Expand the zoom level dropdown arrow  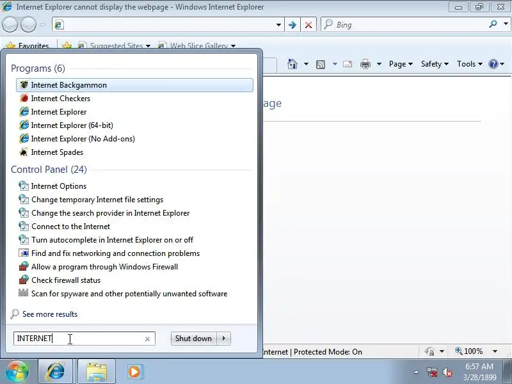click(495, 351)
